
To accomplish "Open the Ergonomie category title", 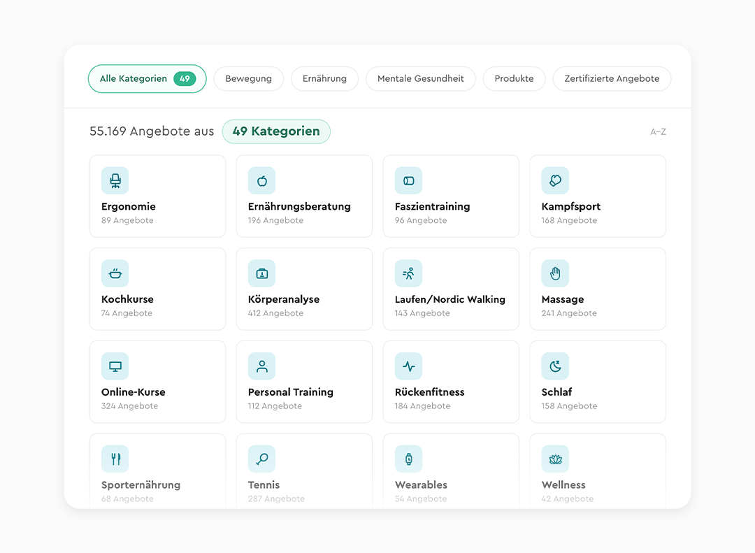I will tap(129, 207).
